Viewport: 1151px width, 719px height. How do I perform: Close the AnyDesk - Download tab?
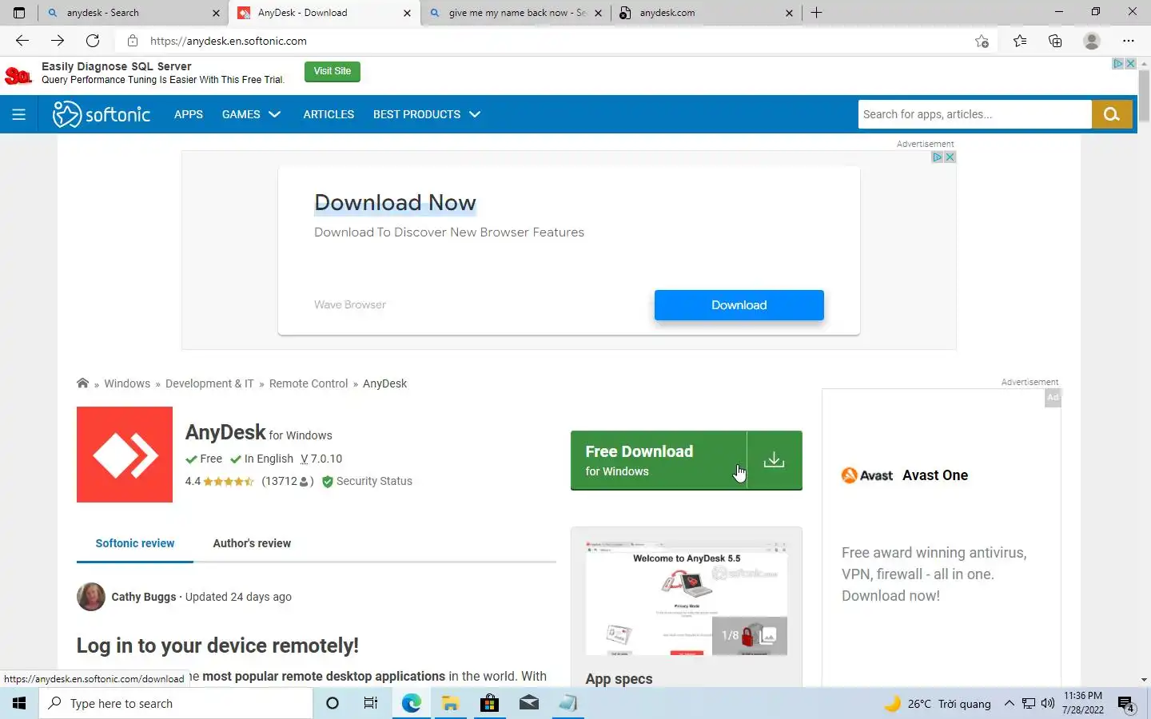pos(407,13)
